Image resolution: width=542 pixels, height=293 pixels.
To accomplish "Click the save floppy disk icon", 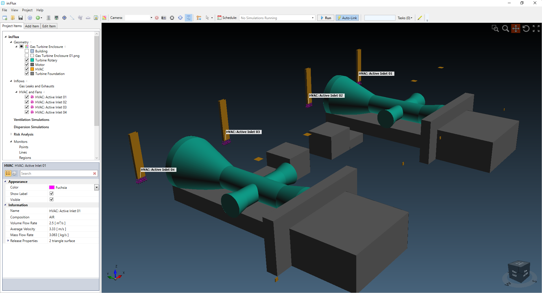I will pos(21,18).
